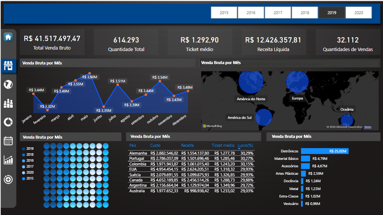
Task: Open the customers group icon page
Action: tap(8, 104)
